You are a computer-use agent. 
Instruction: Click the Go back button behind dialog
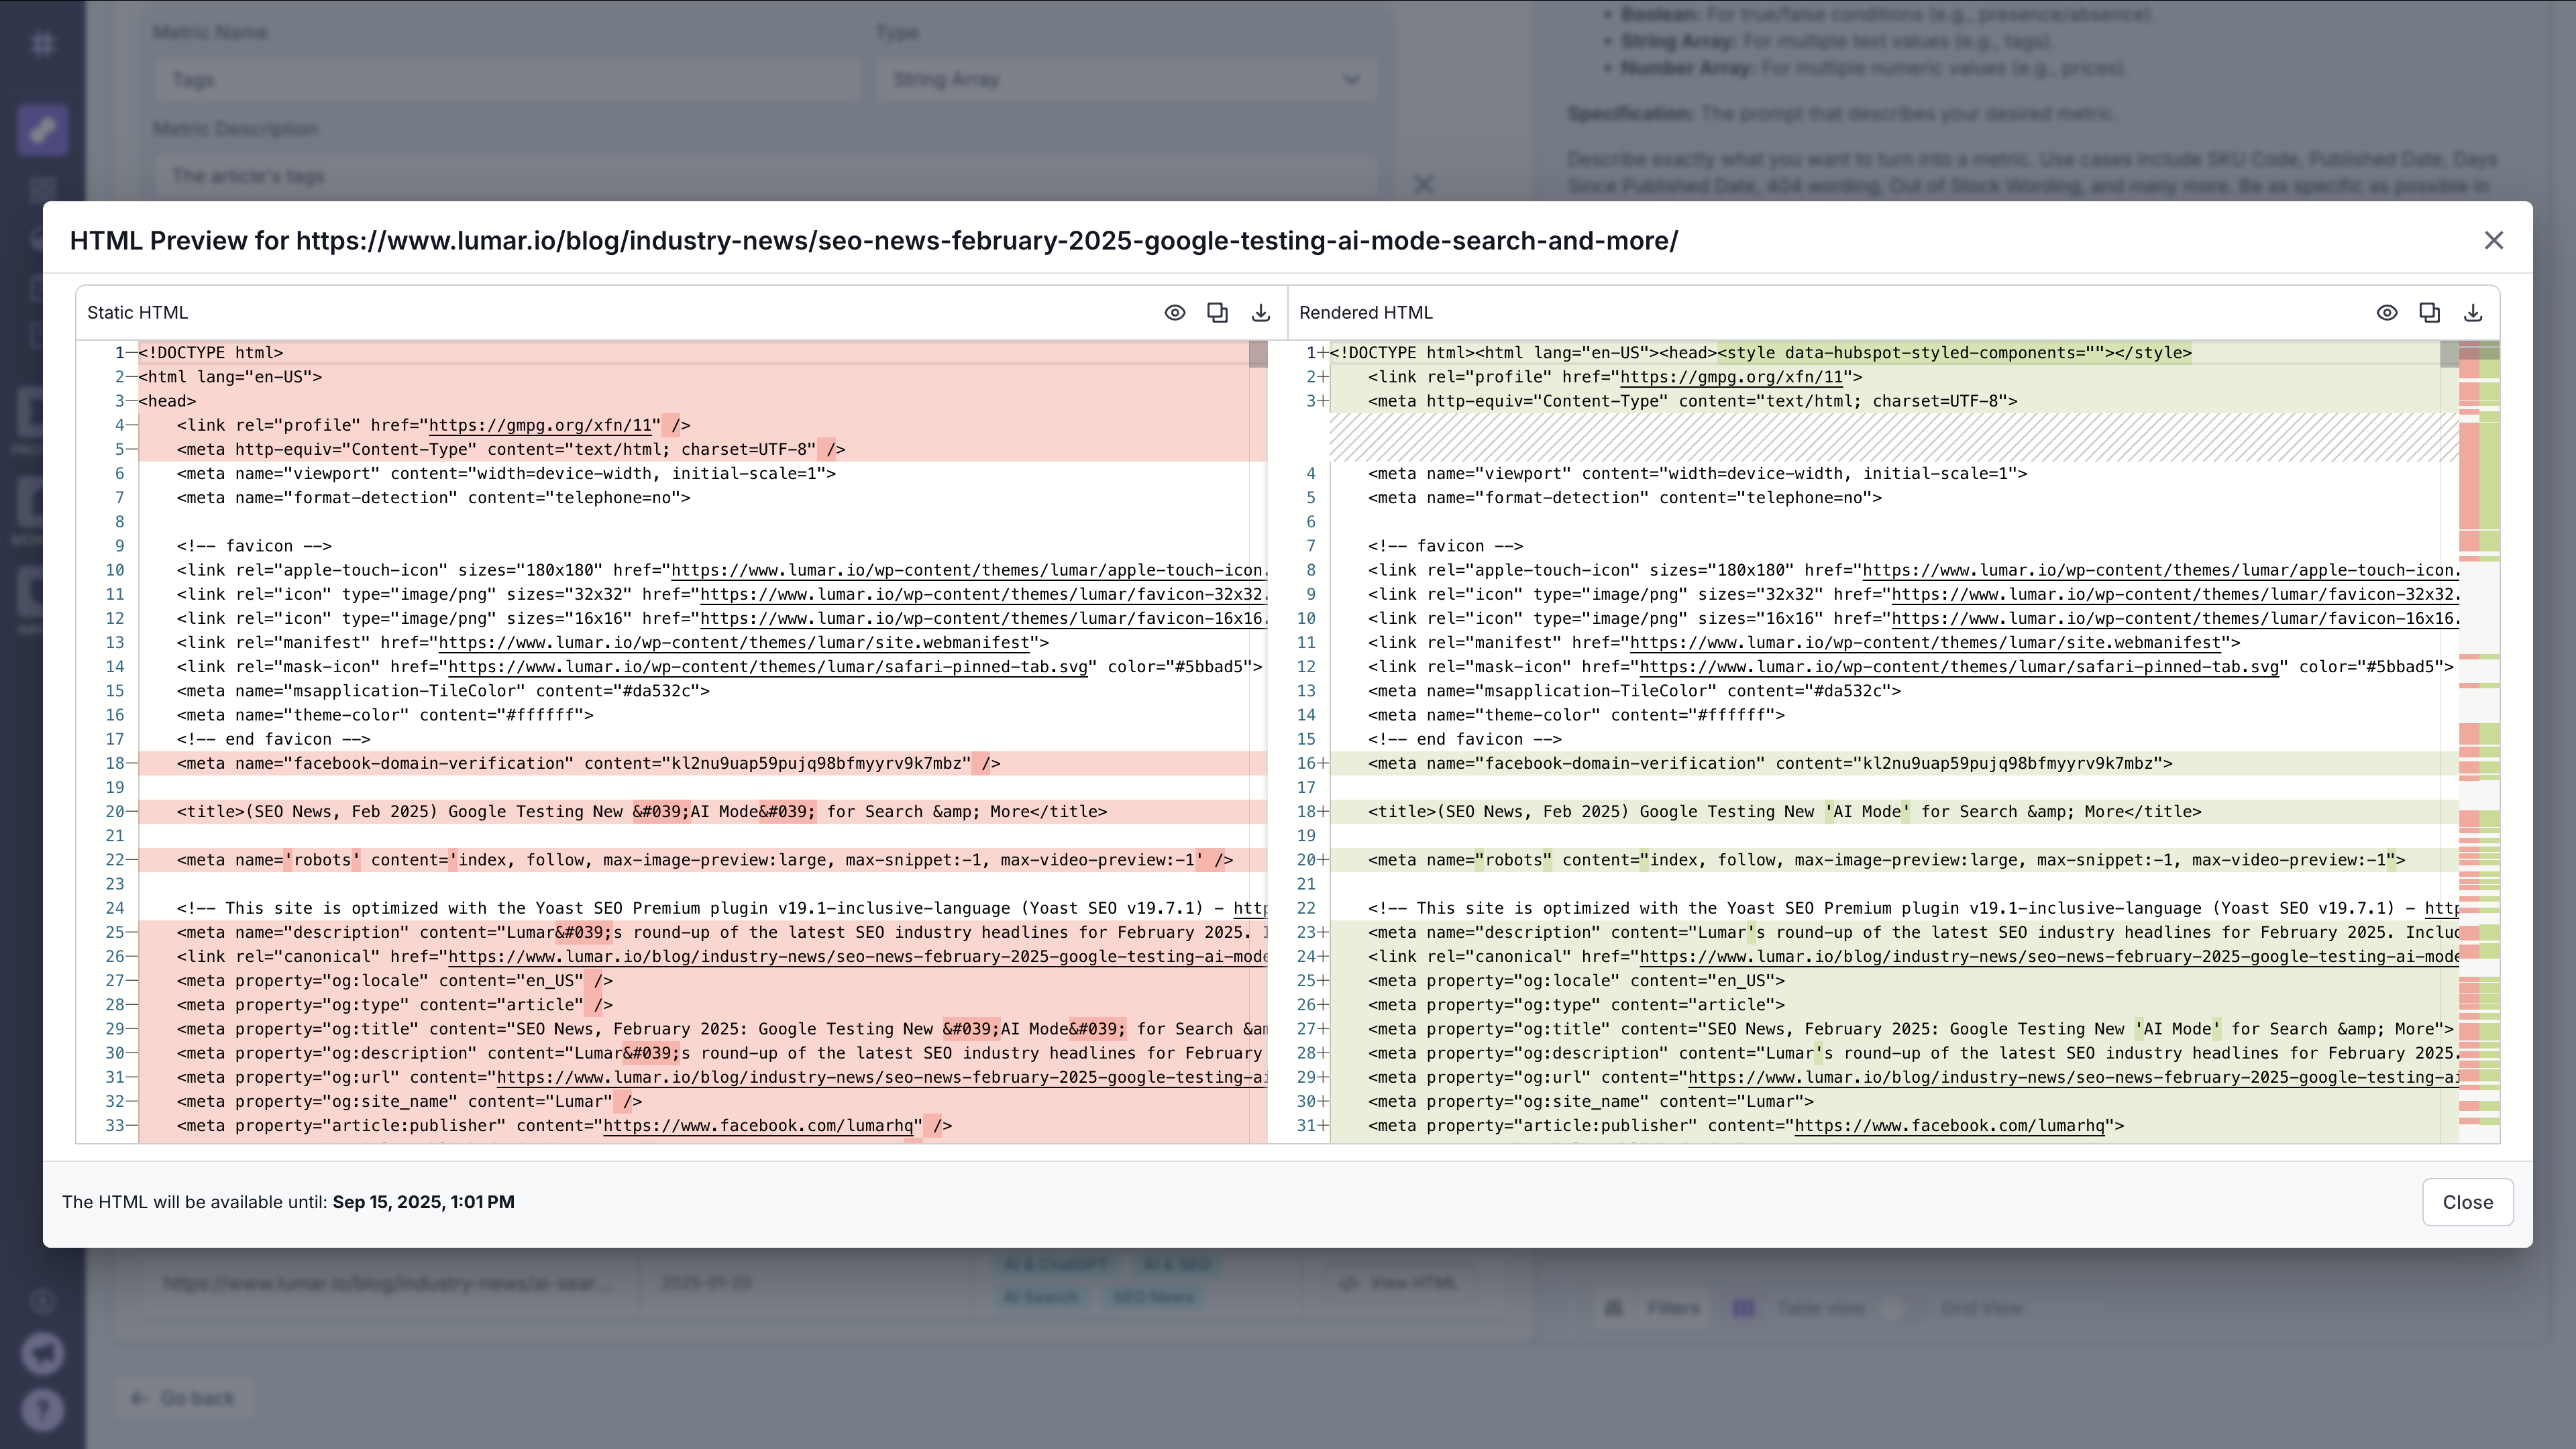tap(183, 1398)
